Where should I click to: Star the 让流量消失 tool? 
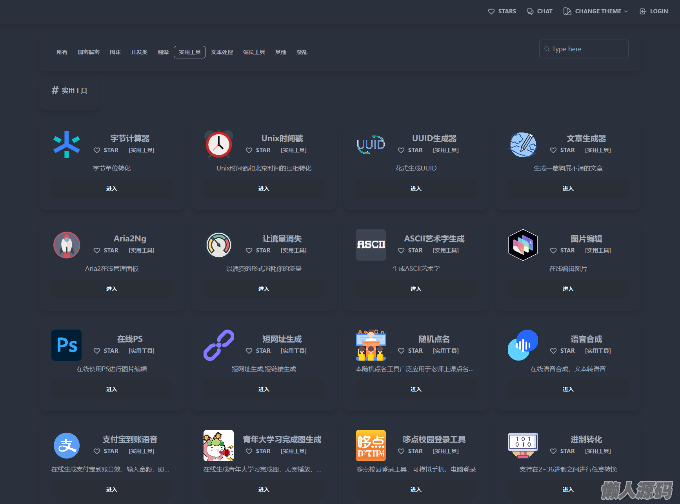(258, 250)
